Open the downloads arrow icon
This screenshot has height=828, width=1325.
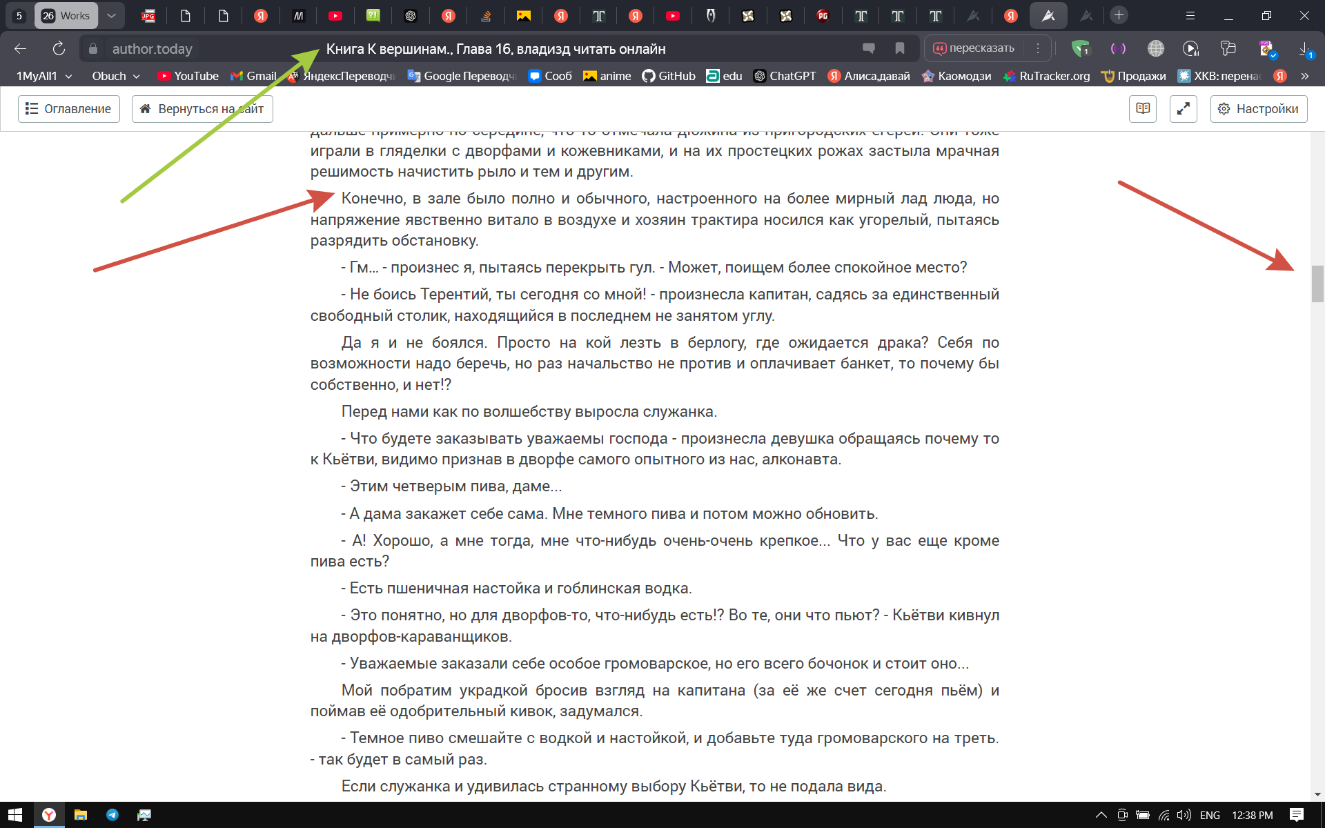1304,48
